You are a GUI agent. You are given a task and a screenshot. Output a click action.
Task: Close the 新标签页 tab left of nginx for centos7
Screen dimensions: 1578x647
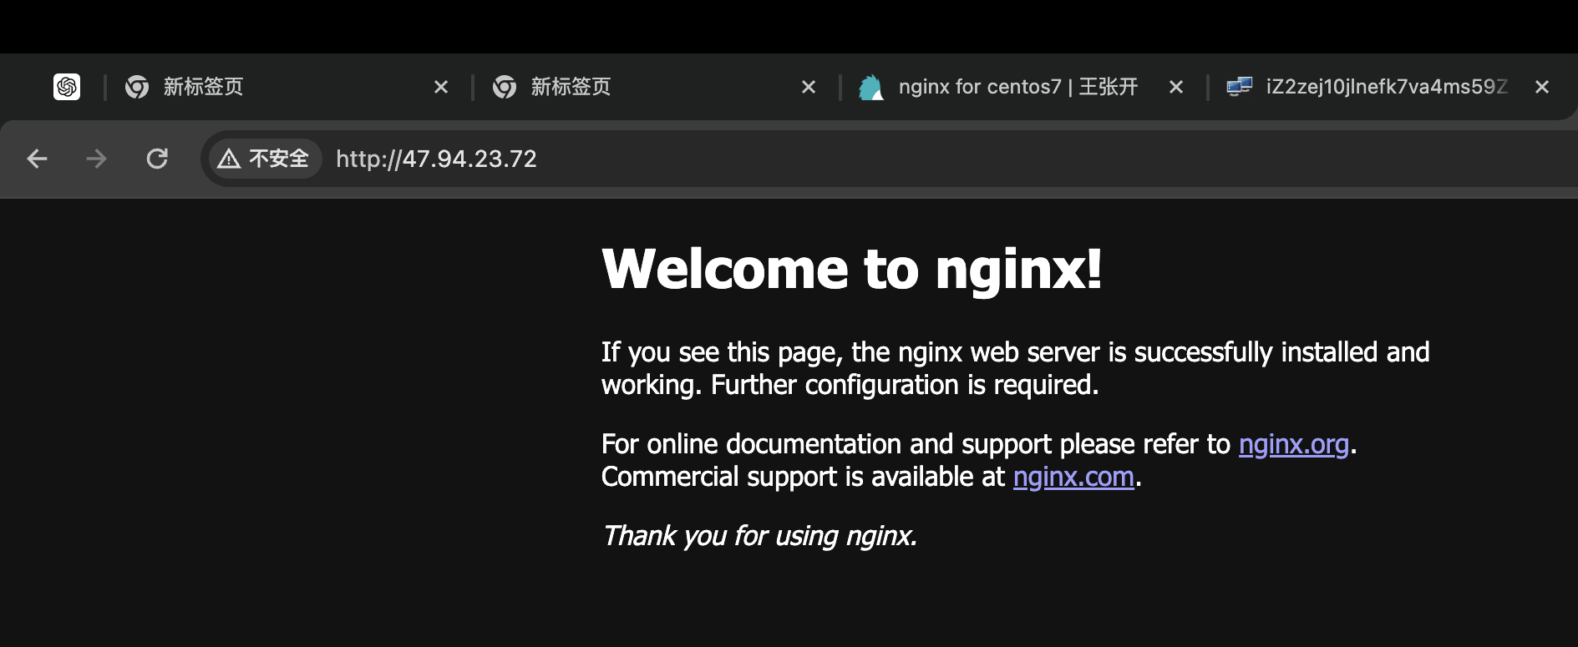pyautogui.click(x=809, y=87)
